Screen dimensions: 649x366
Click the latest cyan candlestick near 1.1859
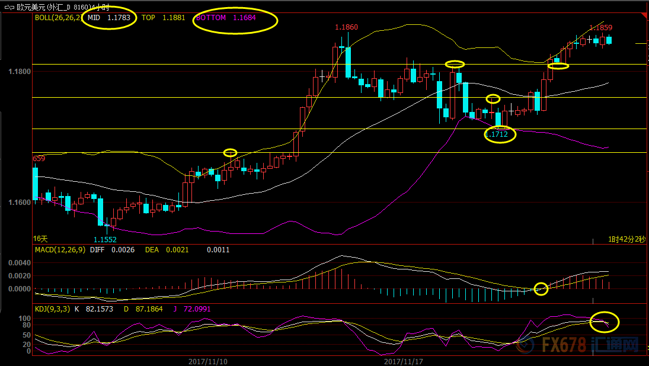tap(609, 40)
